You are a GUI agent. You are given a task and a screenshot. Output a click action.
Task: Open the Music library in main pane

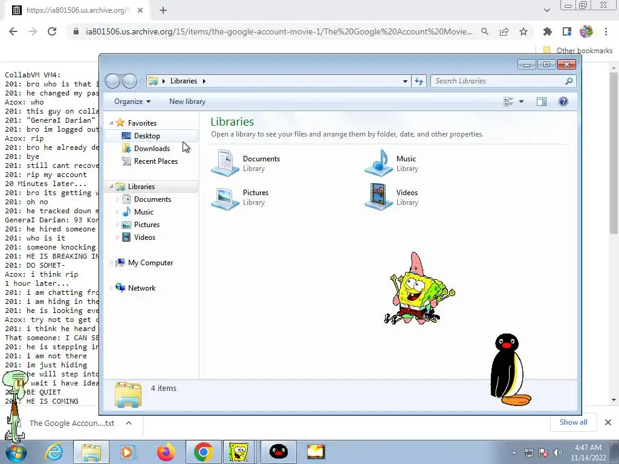coord(392,163)
